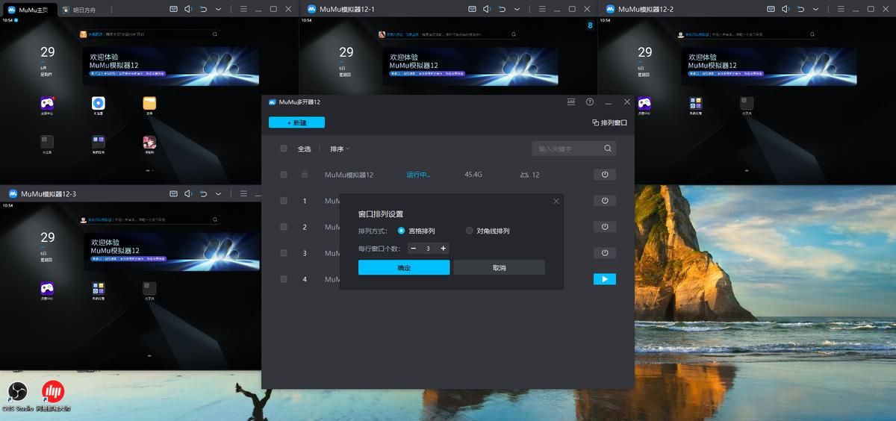
Task: Mute volume icon in MuMu主页 window title bar
Action: pyautogui.click(x=188, y=9)
